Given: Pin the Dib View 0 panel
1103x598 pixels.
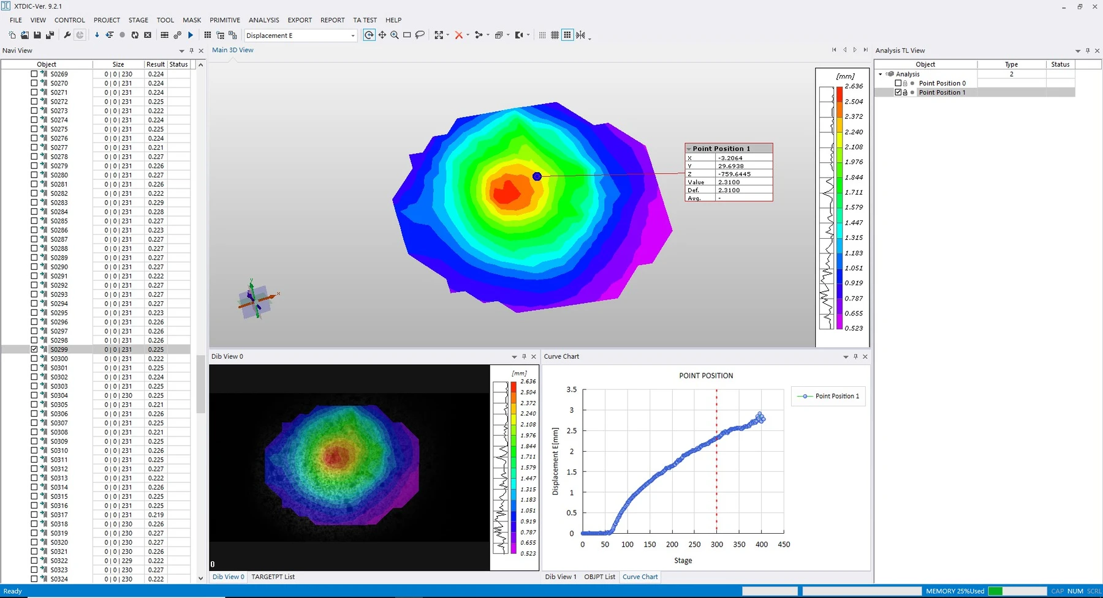Looking at the screenshot, I should click(524, 357).
